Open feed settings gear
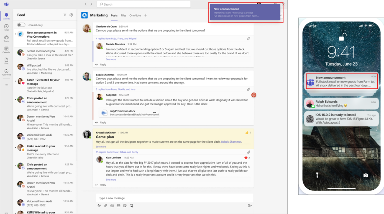384x214 pixels. [x=71, y=15]
